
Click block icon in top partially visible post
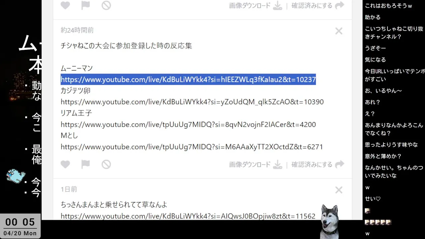tap(106, 5)
